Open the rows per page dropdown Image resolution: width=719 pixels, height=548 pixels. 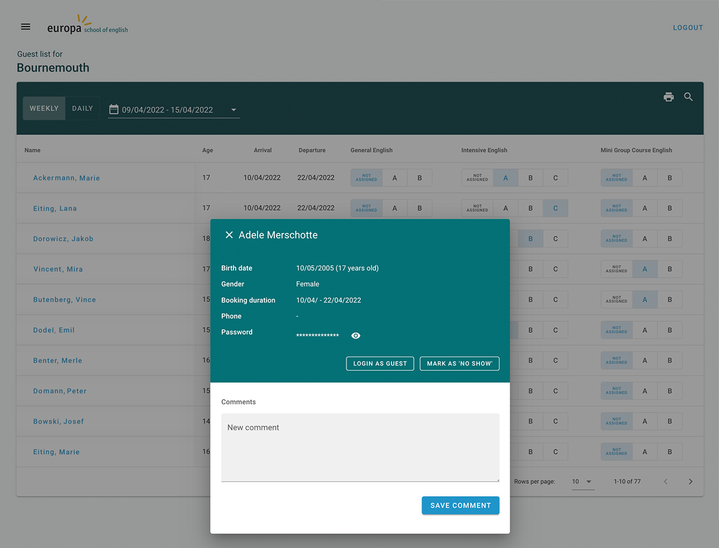pyautogui.click(x=582, y=482)
